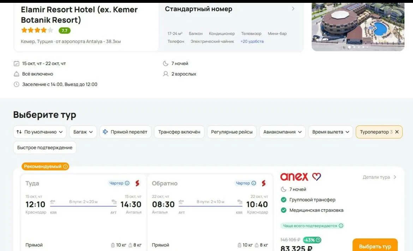This screenshot has width=413, height=251.
Task: Click the airline logo in Туда card
Action: (x=137, y=183)
